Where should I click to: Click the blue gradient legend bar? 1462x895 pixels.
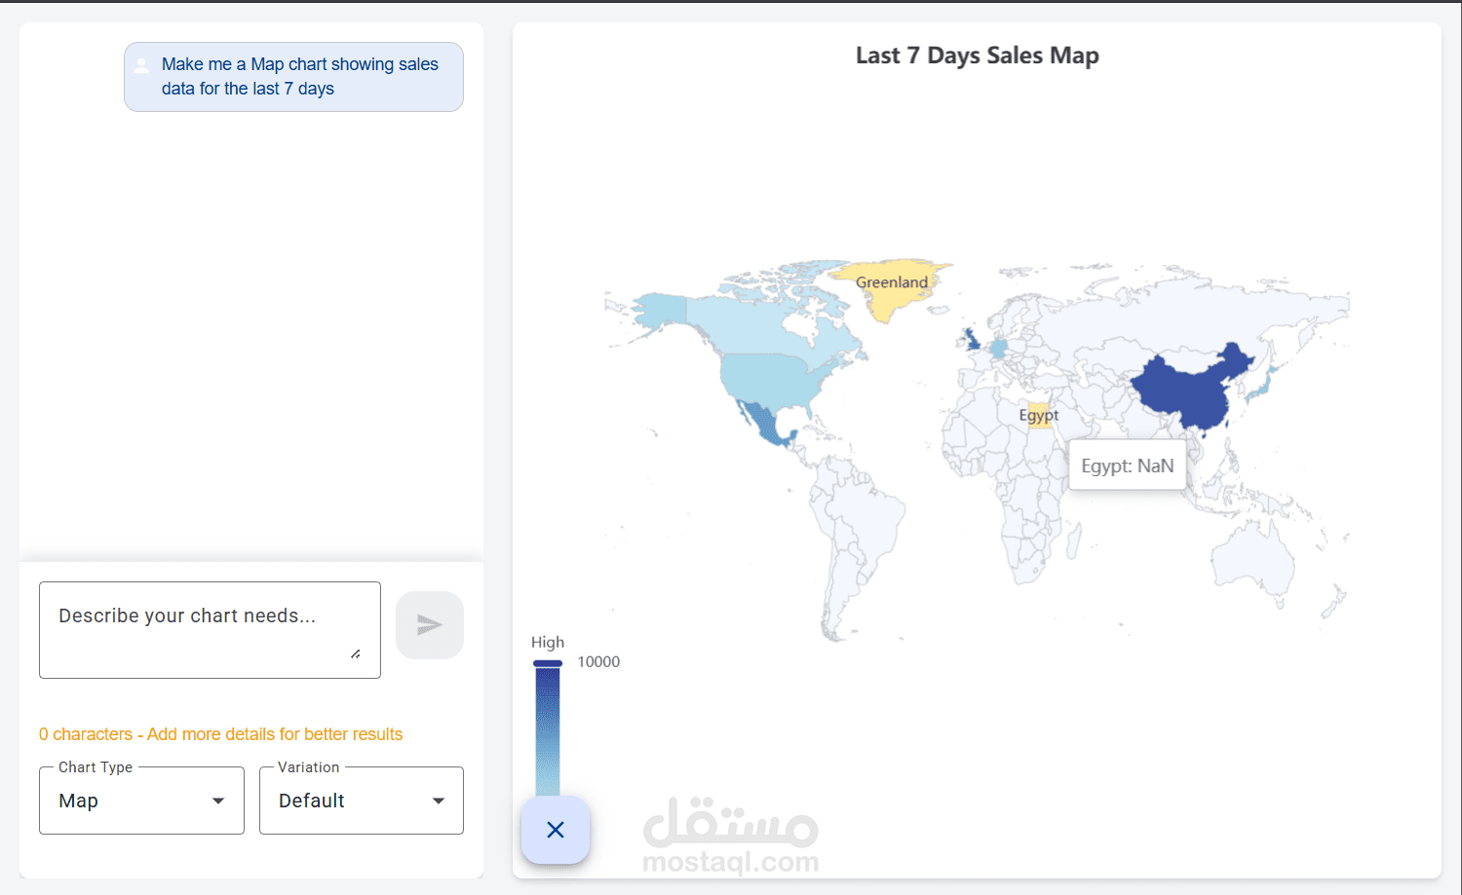(x=548, y=730)
